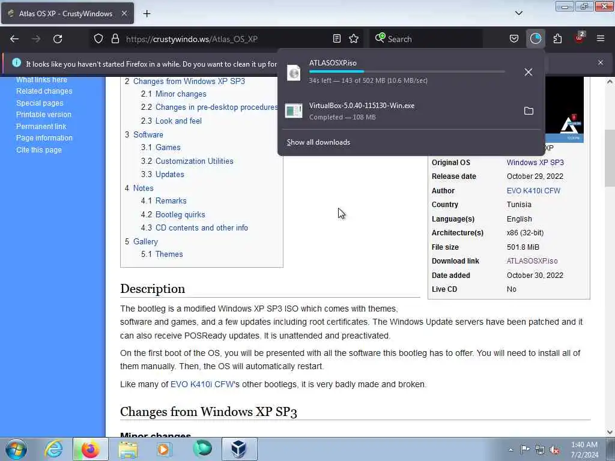Jump to 3 Software in the contents

[x=148, y=135]
